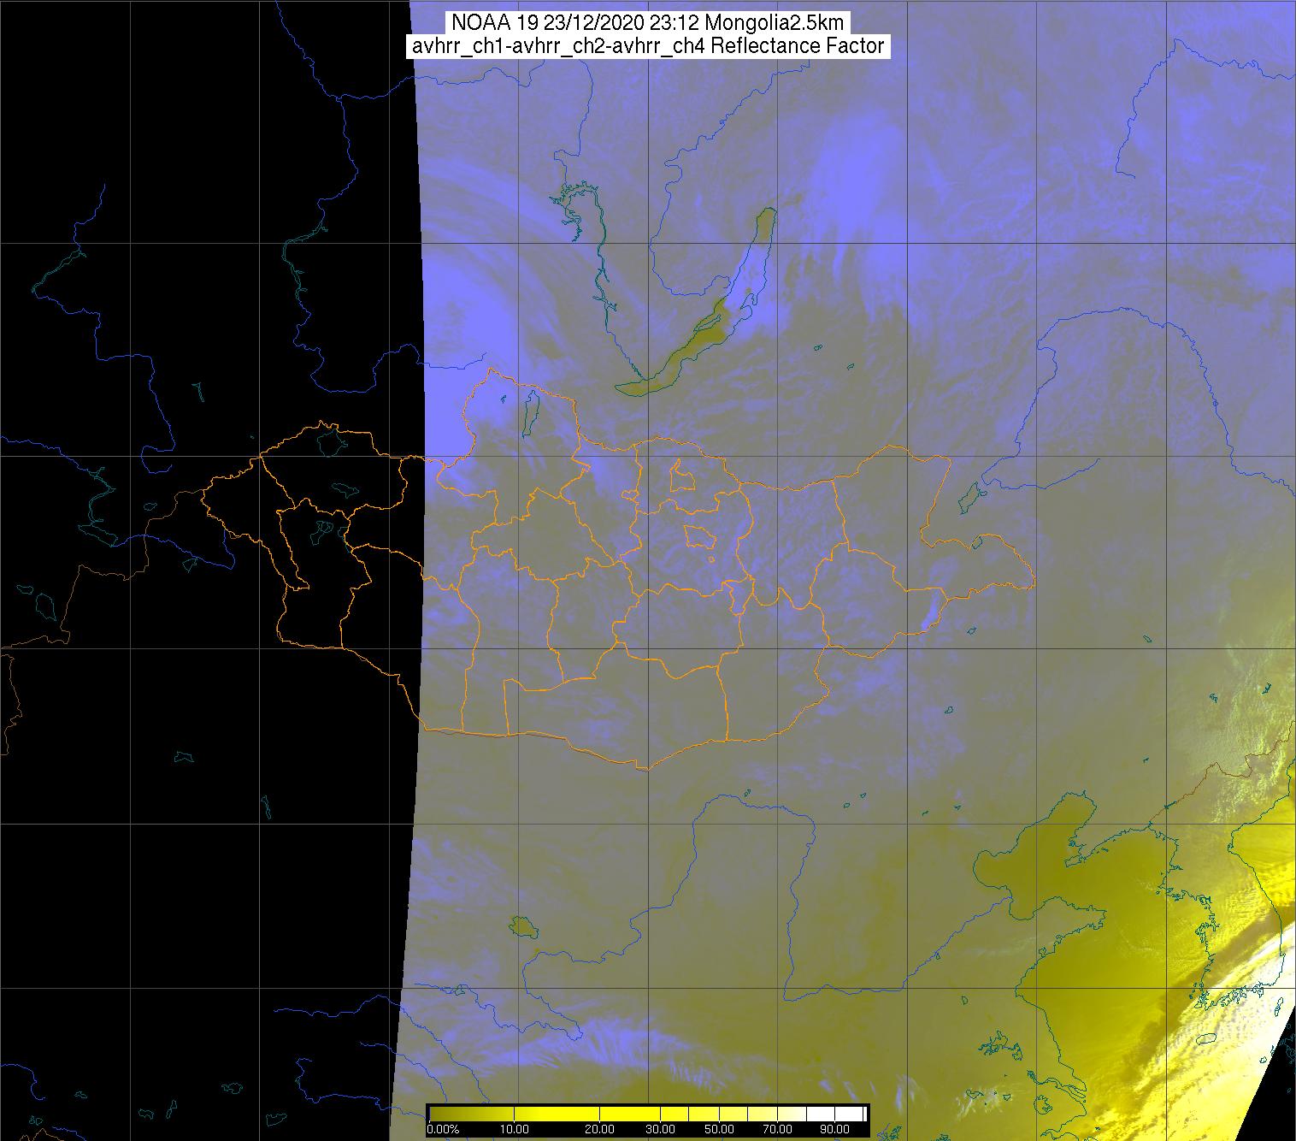
Task: Click the bright yellow 20–30 scale segment
Action: (629, 1114)
